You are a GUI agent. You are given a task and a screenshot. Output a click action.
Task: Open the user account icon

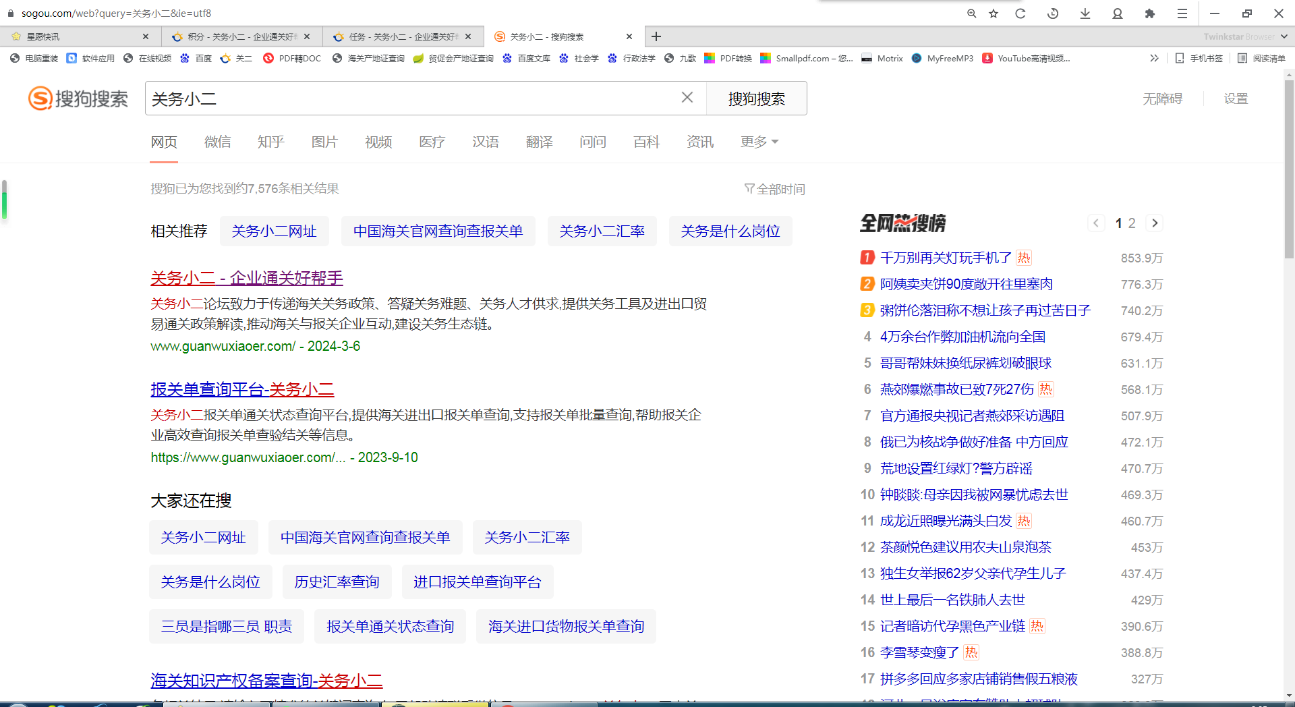[1118, 13]
